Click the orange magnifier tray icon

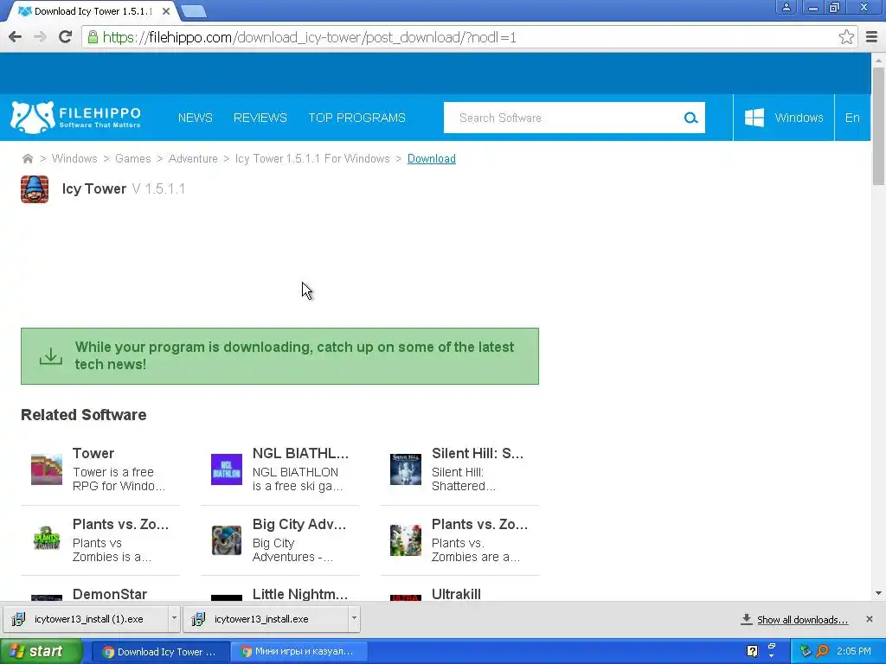[822, 651]
